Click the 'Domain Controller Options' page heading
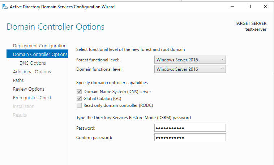The width and height of the screenshot is (274, 165). 55,27
